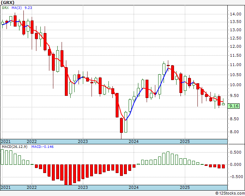Click the 0.500 MACD axis label
The image size is (245, 196).
[236, 152]
